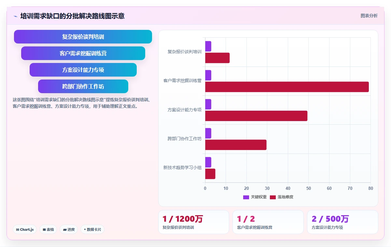This screenshot has height=247, width=391.
Task: Select the 表格 tag chip
Action: (48, 229)
